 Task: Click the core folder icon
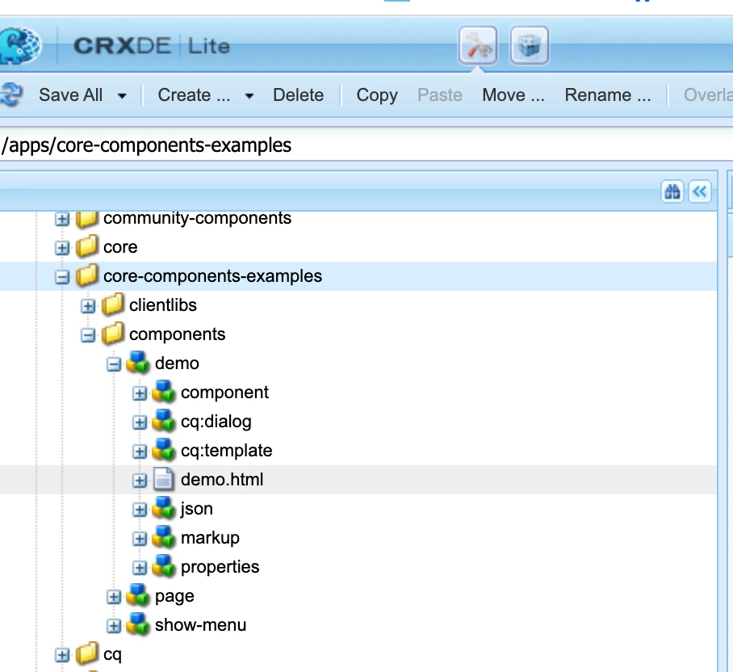[x=87, y=247]
